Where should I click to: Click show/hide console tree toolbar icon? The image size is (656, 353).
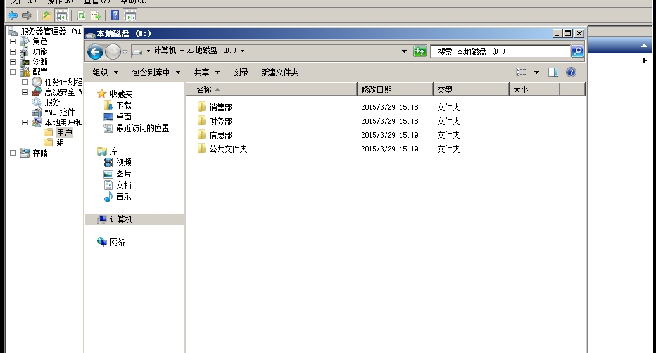click(x=62, y=16)
